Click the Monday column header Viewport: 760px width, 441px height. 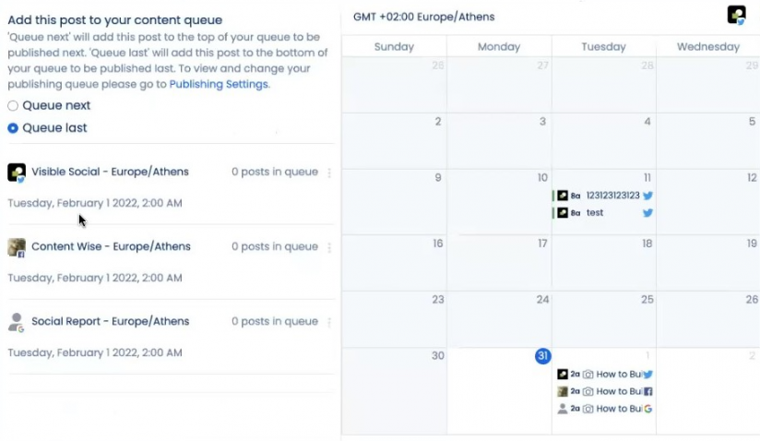click(x=499, y=47)
